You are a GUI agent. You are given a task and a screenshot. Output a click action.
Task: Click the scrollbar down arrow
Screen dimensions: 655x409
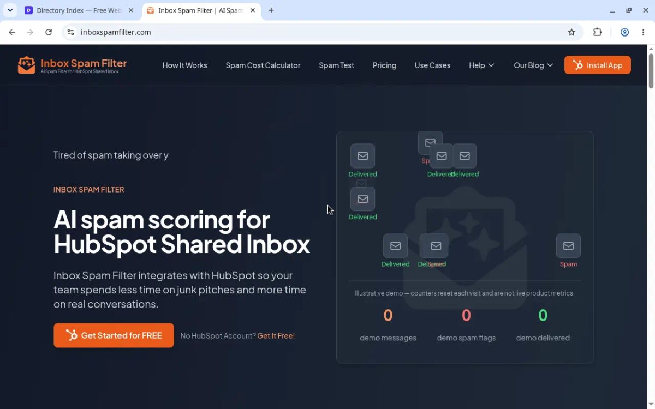(651, 405)
